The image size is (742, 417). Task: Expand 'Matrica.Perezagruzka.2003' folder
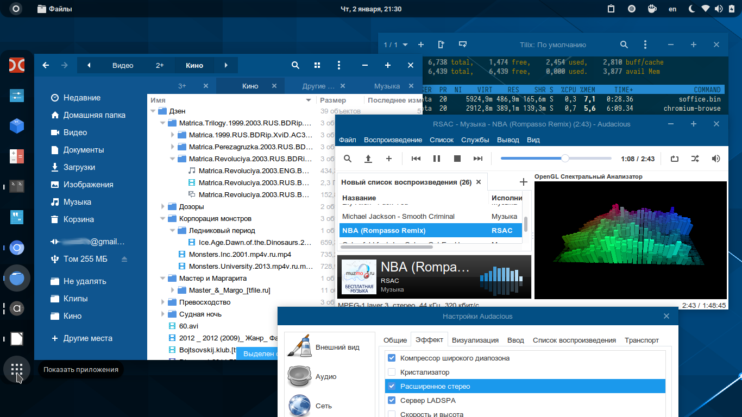[x=173, y=147]
